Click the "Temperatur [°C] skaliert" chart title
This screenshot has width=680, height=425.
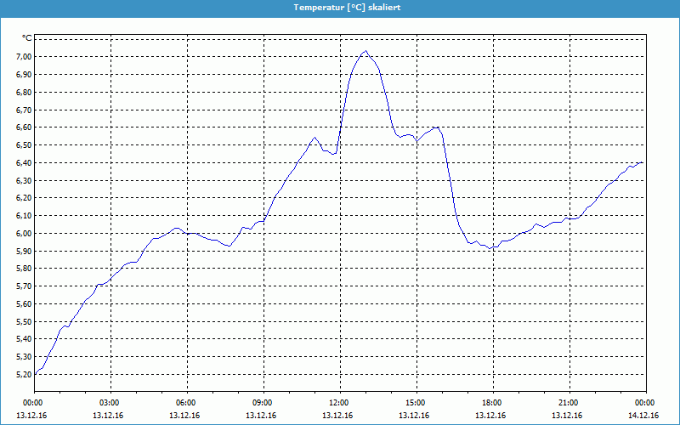click(x=346, y=7)
